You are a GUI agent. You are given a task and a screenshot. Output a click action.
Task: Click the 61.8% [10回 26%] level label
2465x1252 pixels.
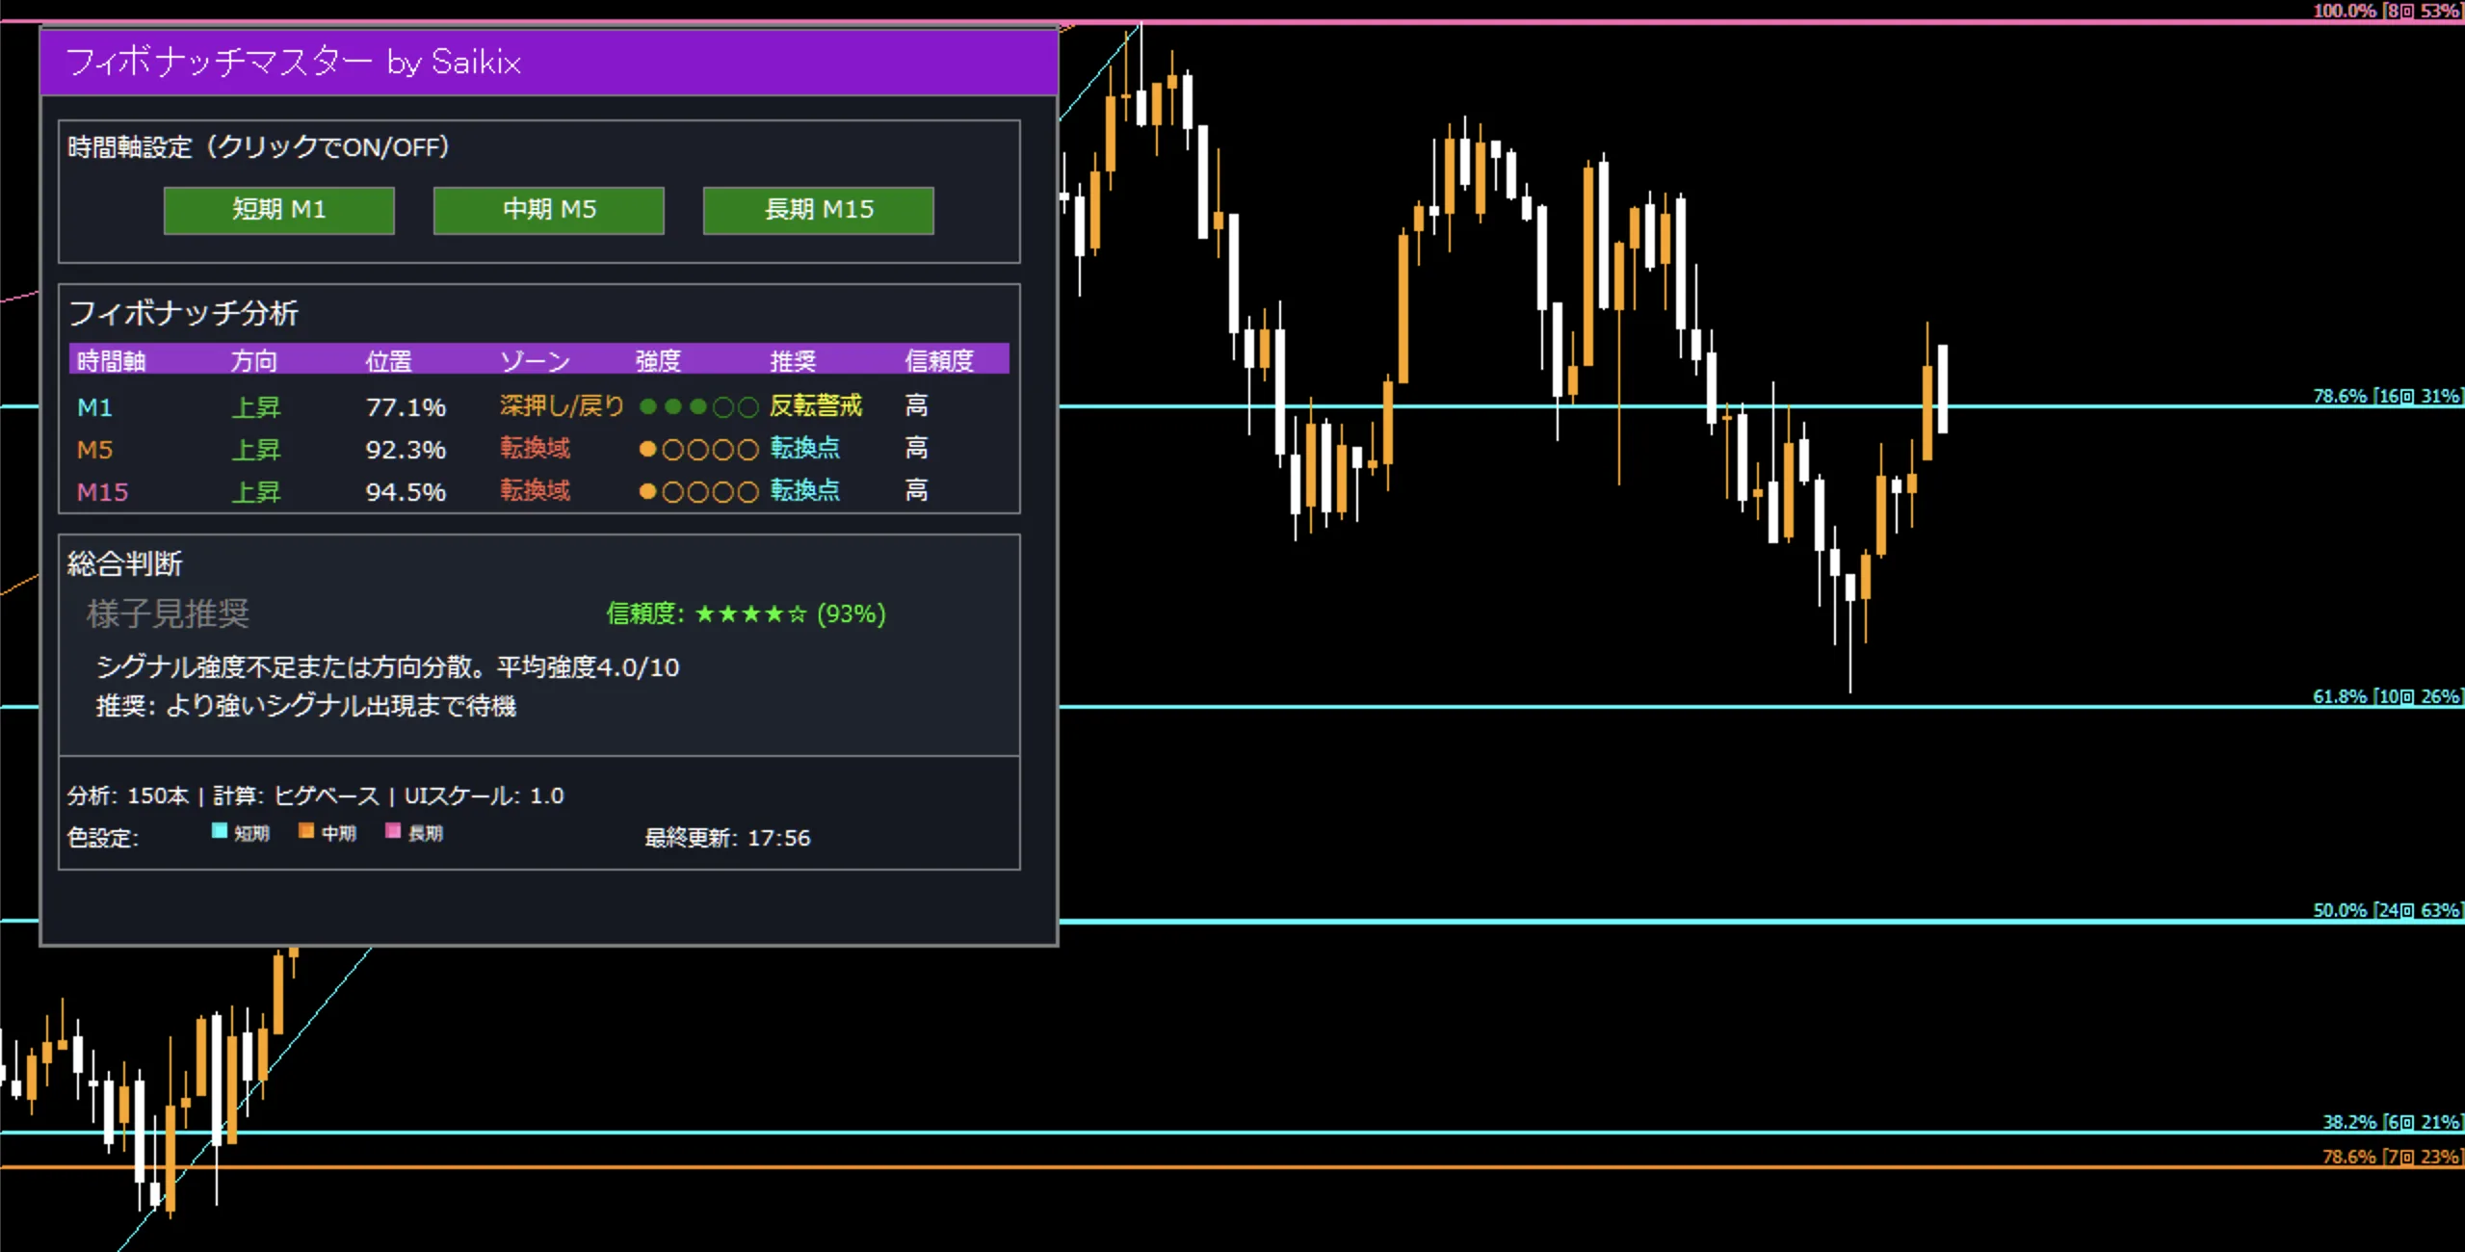tap(2387, 696)
